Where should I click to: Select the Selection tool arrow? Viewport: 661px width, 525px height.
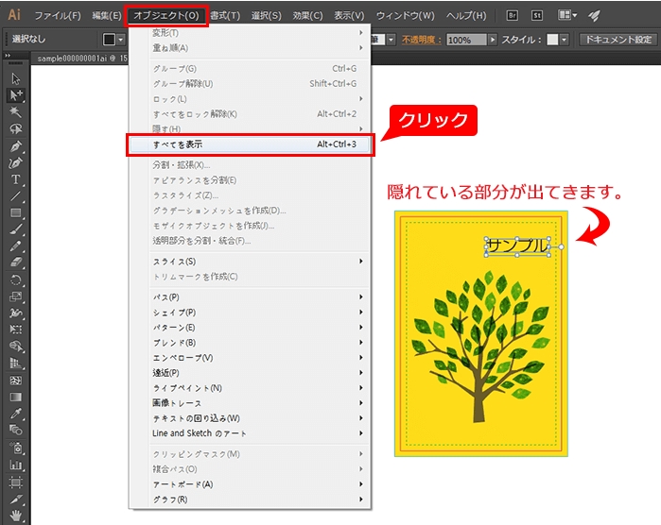(x=15, y=78)
